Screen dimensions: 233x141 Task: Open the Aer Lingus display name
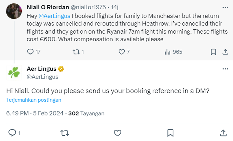click(41, 69)
